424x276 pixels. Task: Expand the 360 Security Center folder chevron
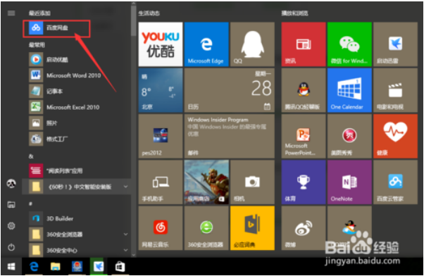[125, 250]
